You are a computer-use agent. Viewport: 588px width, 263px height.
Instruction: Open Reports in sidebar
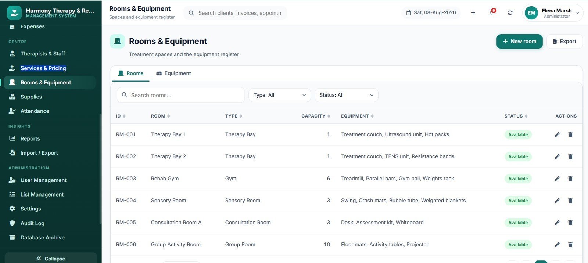[50, 139]
